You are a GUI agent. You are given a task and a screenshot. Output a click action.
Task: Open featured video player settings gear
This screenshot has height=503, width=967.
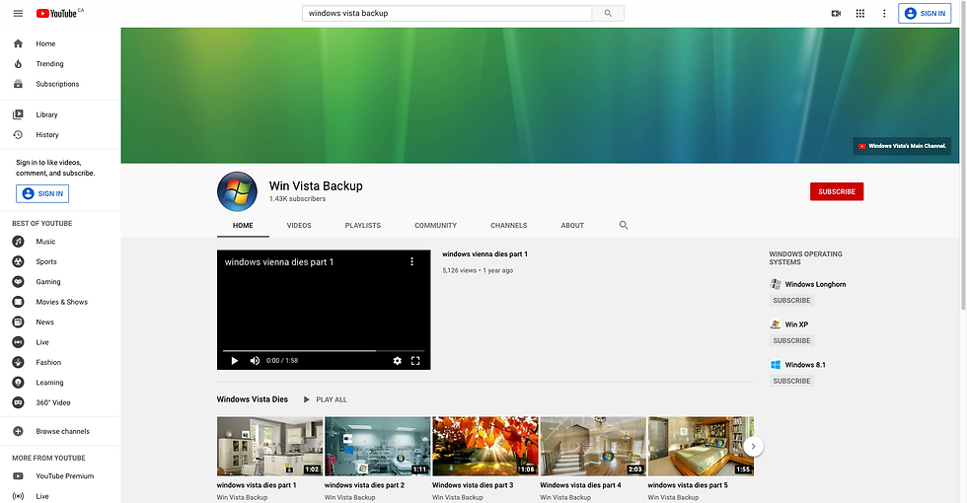[397, 361]
